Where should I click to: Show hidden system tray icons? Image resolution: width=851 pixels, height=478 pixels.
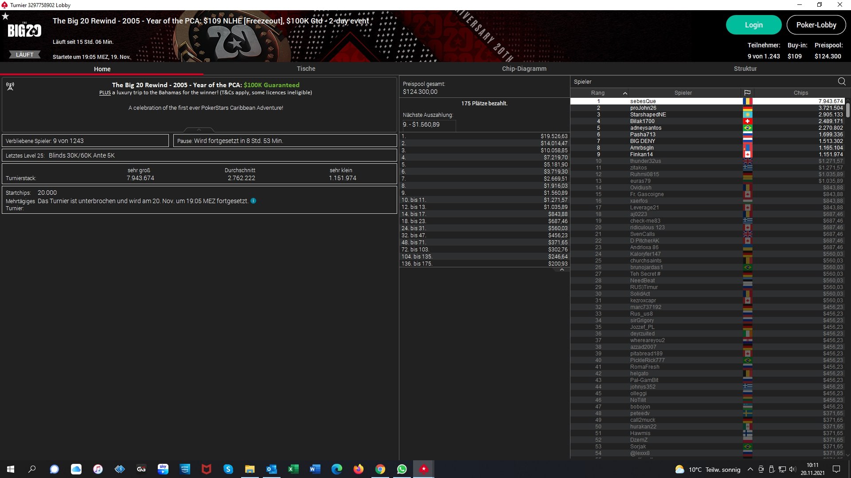tap(750, 469)
